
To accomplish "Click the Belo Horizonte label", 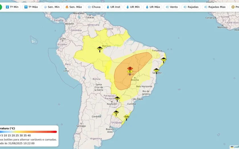I will point(144,86).
